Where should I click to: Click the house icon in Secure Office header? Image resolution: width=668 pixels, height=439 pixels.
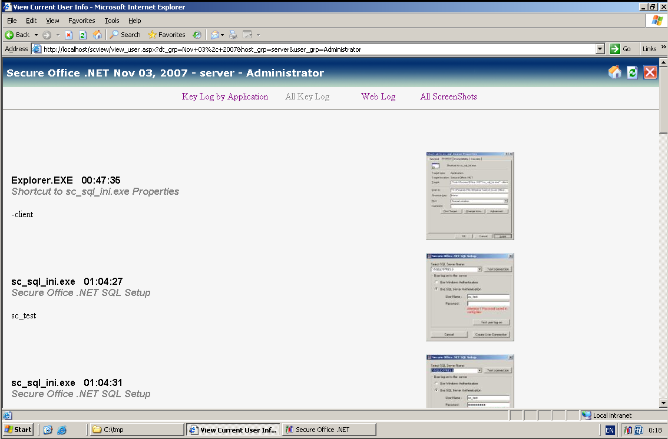tap(614, 72)
